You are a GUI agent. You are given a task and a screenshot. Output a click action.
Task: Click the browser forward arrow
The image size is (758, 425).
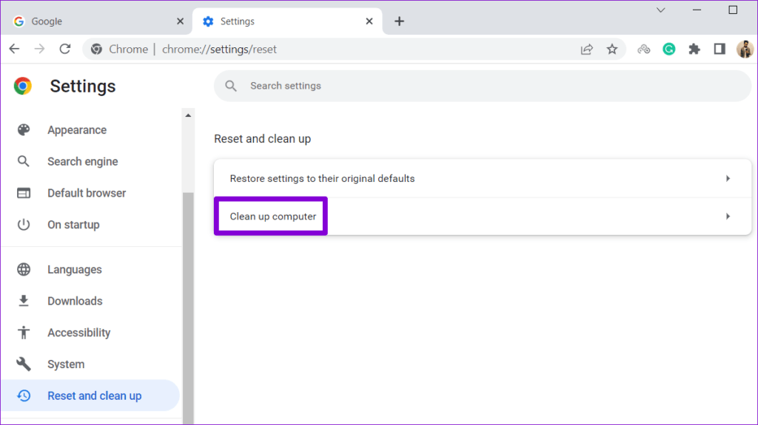[x=40, y=49]
